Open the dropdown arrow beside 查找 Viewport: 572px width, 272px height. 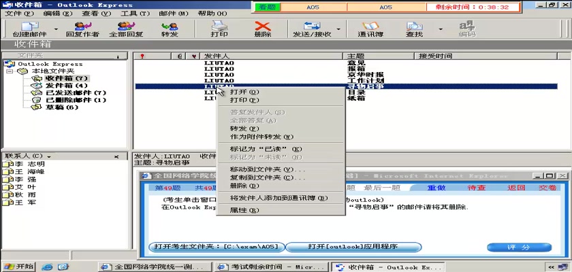tap(441, 29)
